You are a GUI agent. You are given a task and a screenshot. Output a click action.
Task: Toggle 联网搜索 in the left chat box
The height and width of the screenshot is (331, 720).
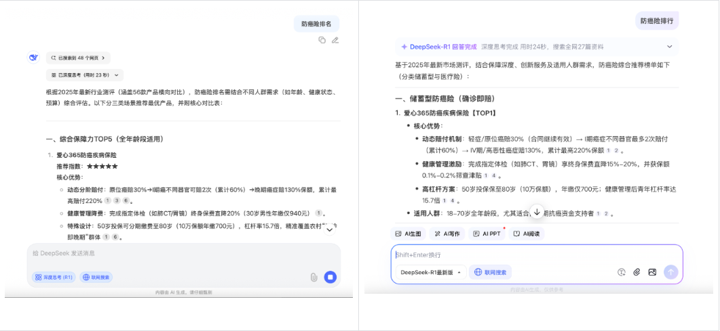pos(96,277)
